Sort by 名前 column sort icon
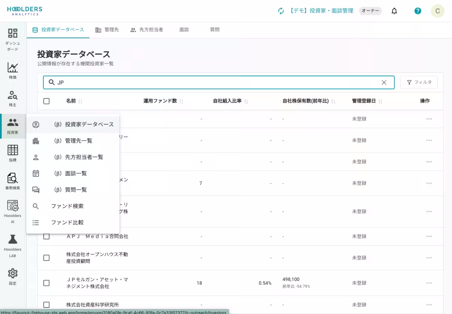This screenshot has height=314, width=452. pyautogui.click(x=80, y=101)
